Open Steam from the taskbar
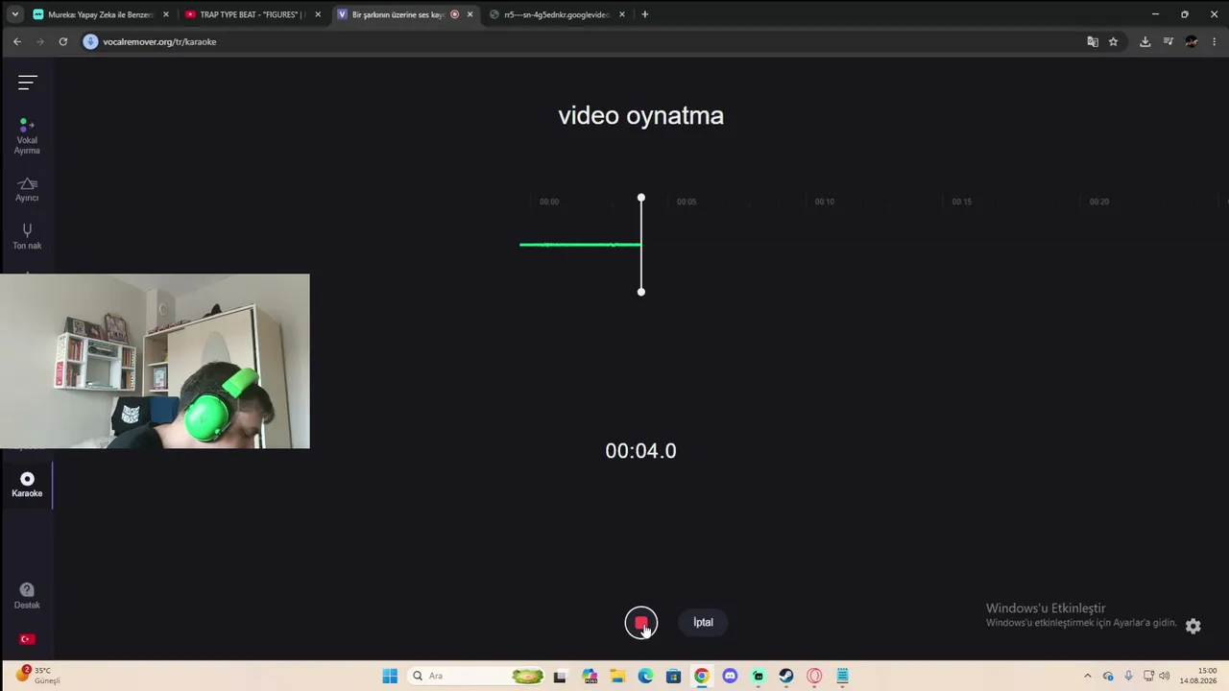 tap(786, 676)
